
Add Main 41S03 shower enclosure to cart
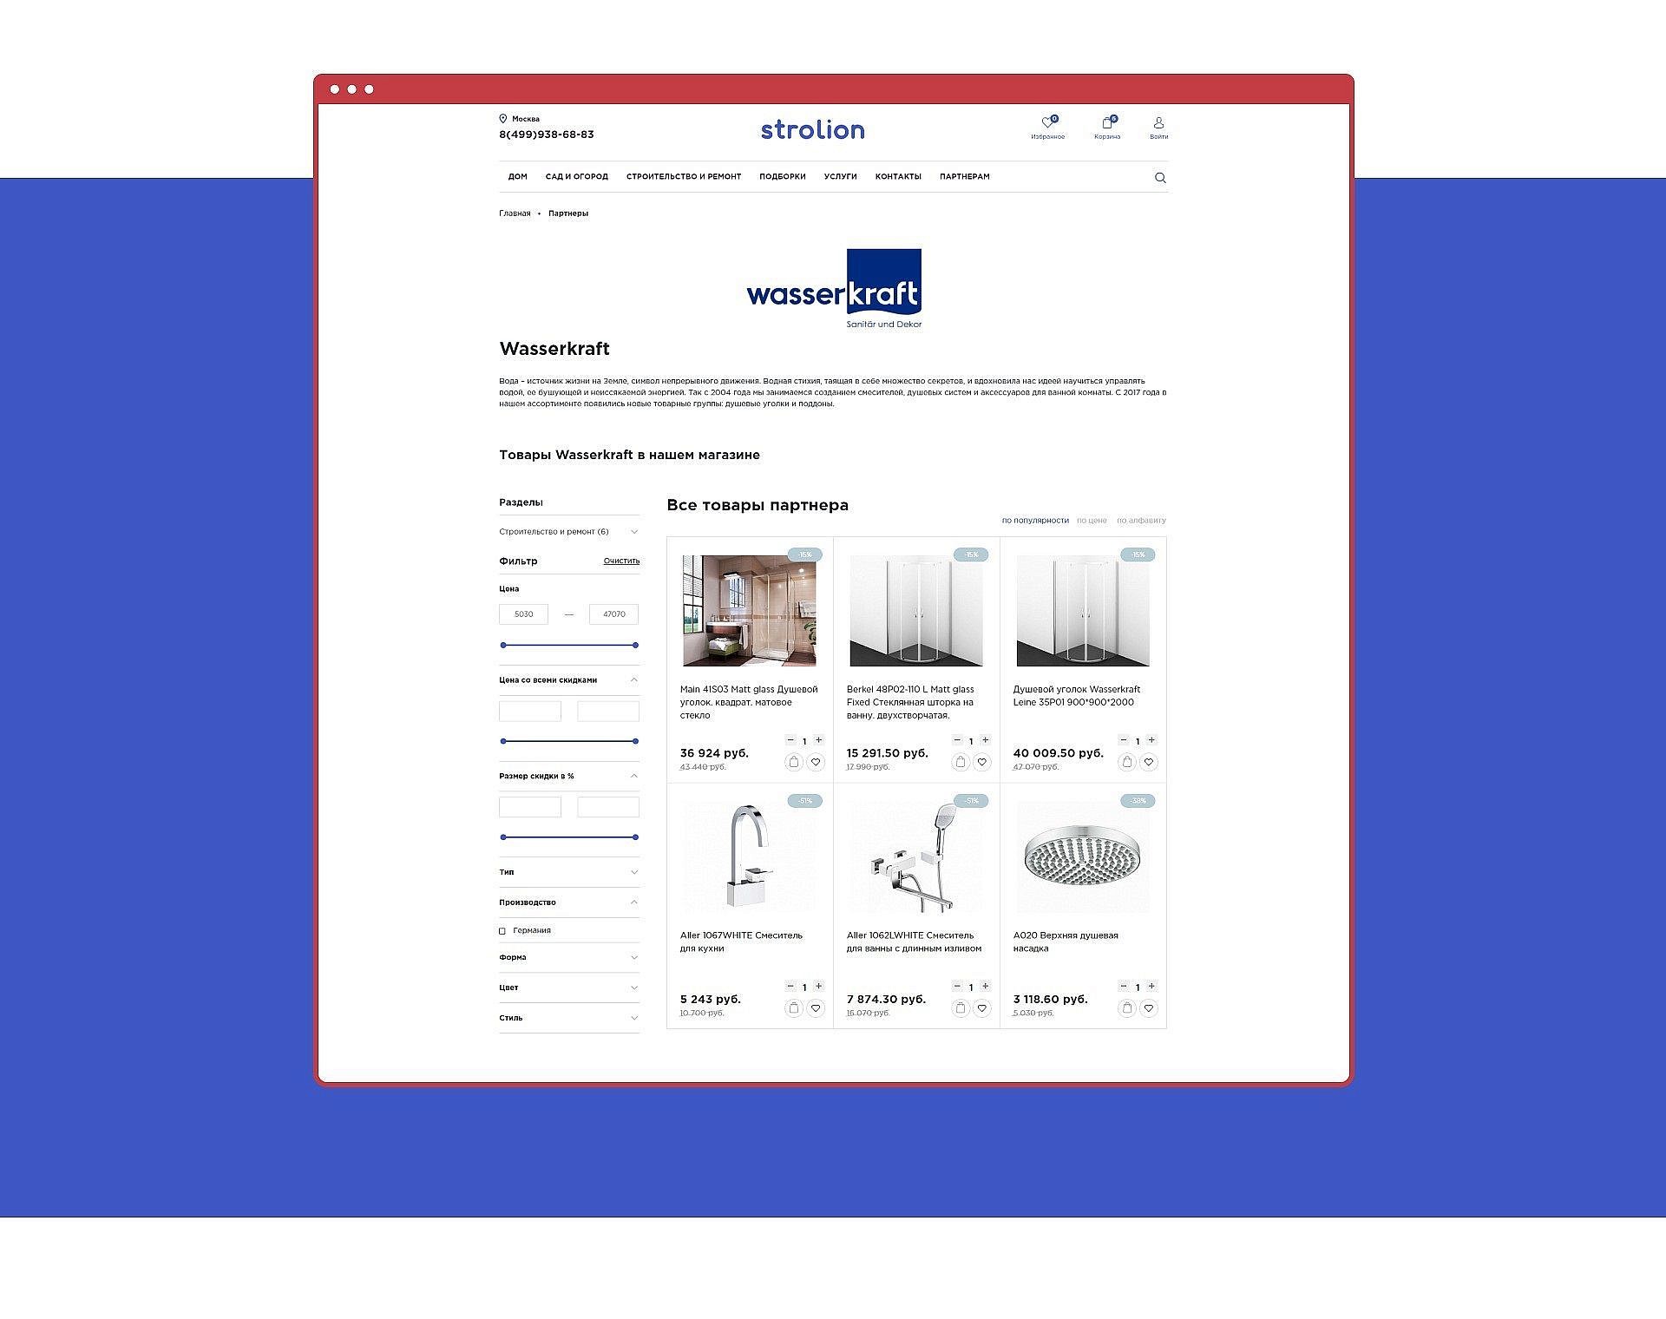coord(793,762)
